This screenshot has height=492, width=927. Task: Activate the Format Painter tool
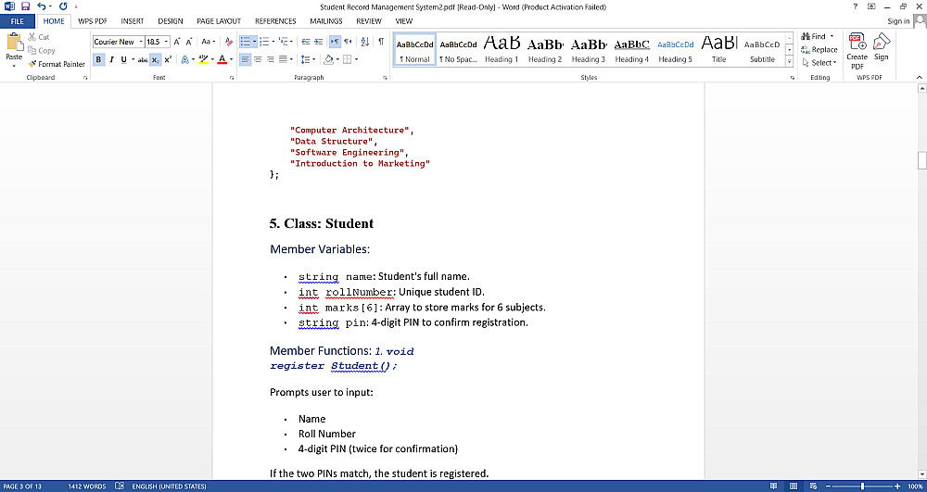tap(57, 64)
